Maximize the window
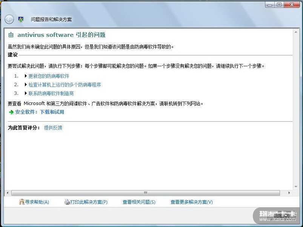The width and height of the screenshot is (303, 227). tap(279, 5)
